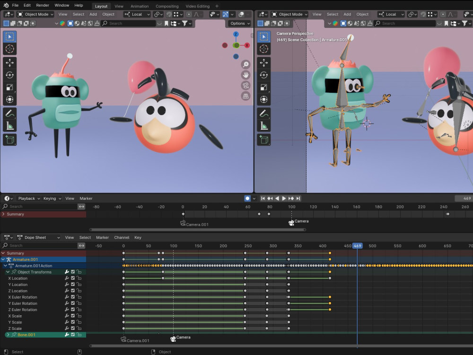This screenshot has height=355, width=473.
Task: Open Object Mode dropdown in left viewport
Action: tap(35, 14)
